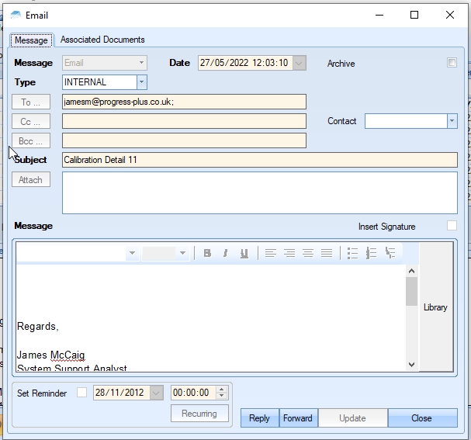Viewport: 471px width, 440px height.
Task: Open the font name dropdown
Action: tap(132, 253)
